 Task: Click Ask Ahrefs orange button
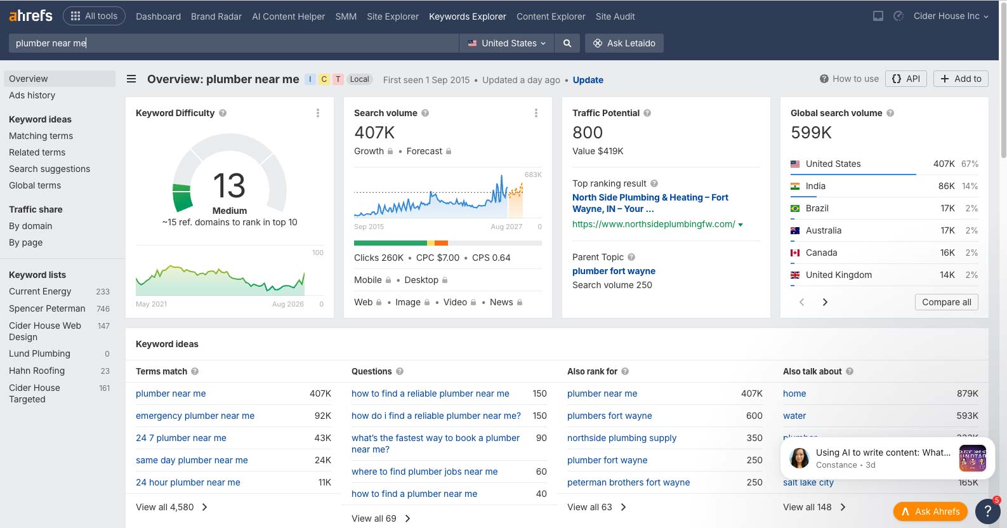pos(930,511)
